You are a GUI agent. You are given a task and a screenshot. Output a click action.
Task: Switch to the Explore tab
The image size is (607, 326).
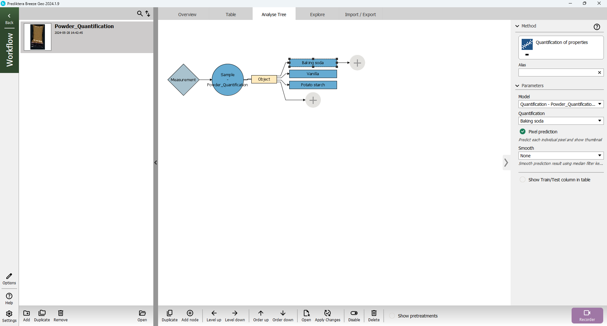[x=317, y=15]
